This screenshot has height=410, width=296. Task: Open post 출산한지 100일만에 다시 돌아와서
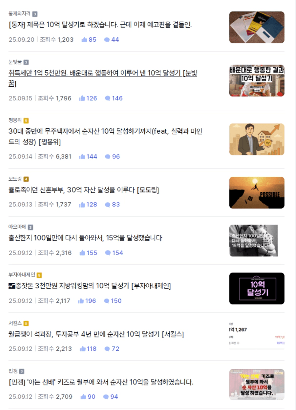[85, 238]
